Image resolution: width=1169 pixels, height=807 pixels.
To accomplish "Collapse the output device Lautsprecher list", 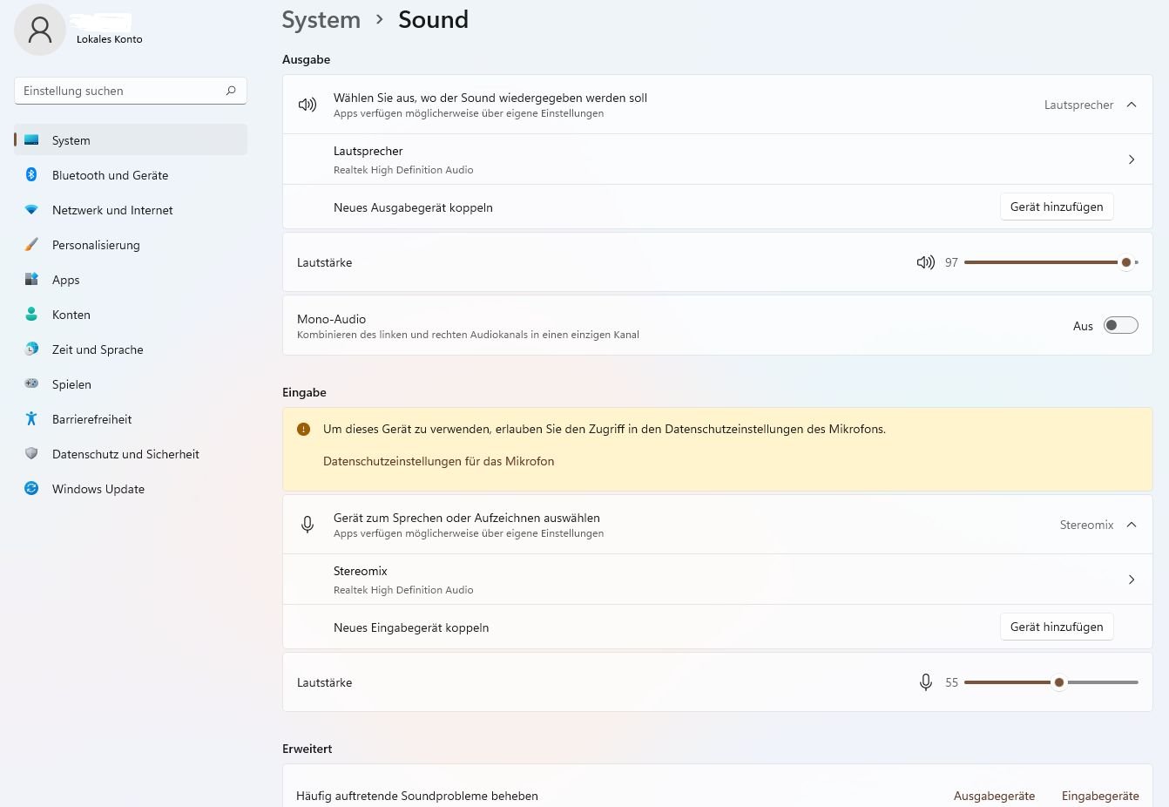I will (x=1132, y=105).
